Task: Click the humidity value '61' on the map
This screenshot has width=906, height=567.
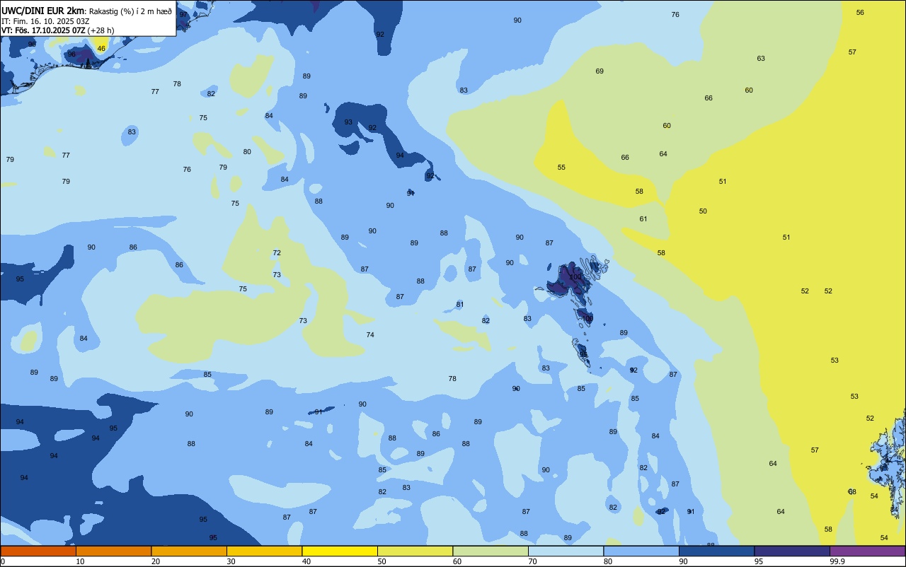Action: click(x=643, y=219)
